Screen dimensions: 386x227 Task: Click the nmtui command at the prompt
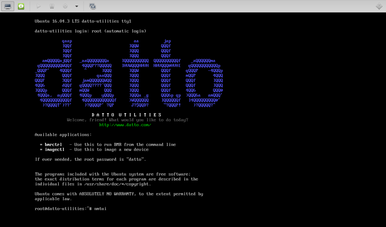tap(100, 209)
